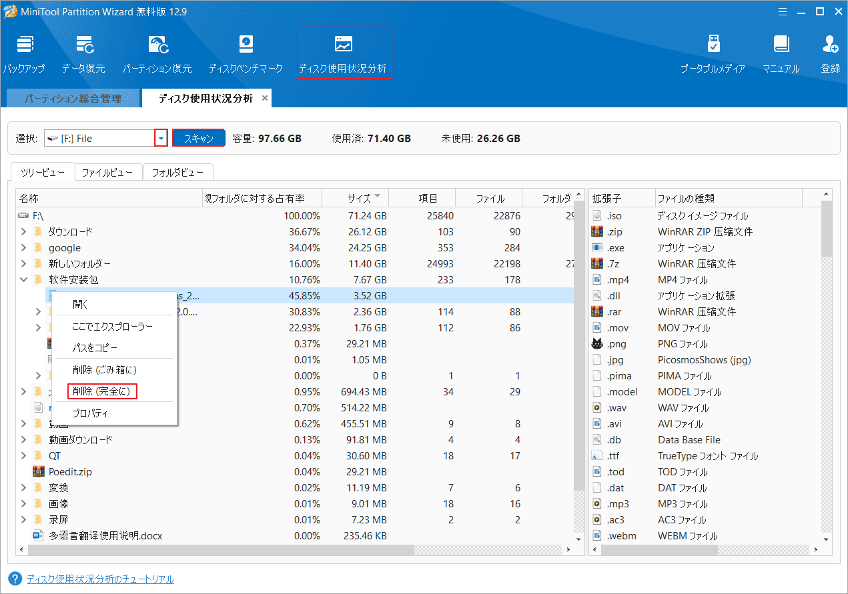848x594 pixels.
Task: Switch to パーティション総合管理 tab
Action: [x=73, y=98]
